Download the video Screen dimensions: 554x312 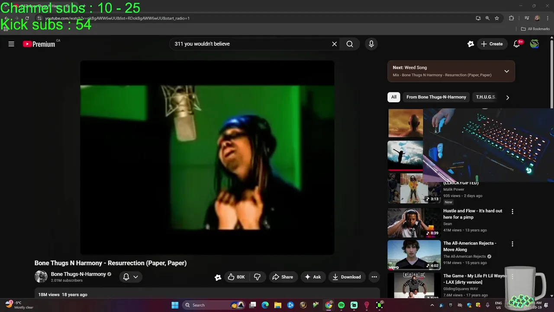(347, 277)
